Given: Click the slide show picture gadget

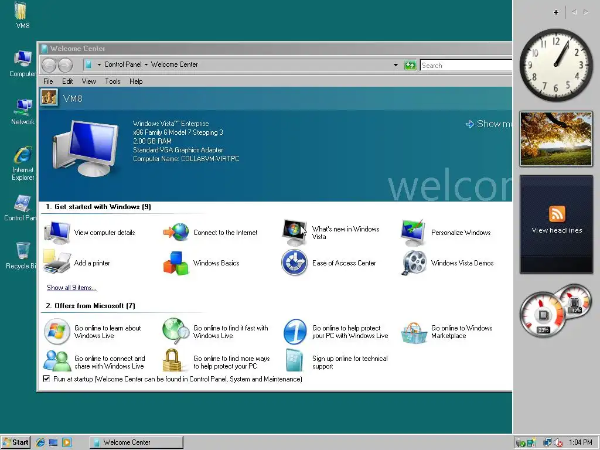Looking at the screenshot, I should pos(556,139).
